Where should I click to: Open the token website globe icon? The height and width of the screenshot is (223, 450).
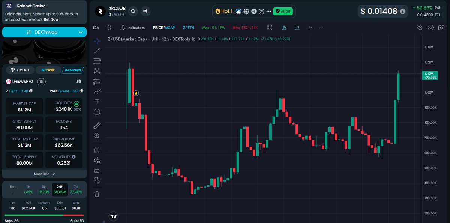tap(246, 11)
